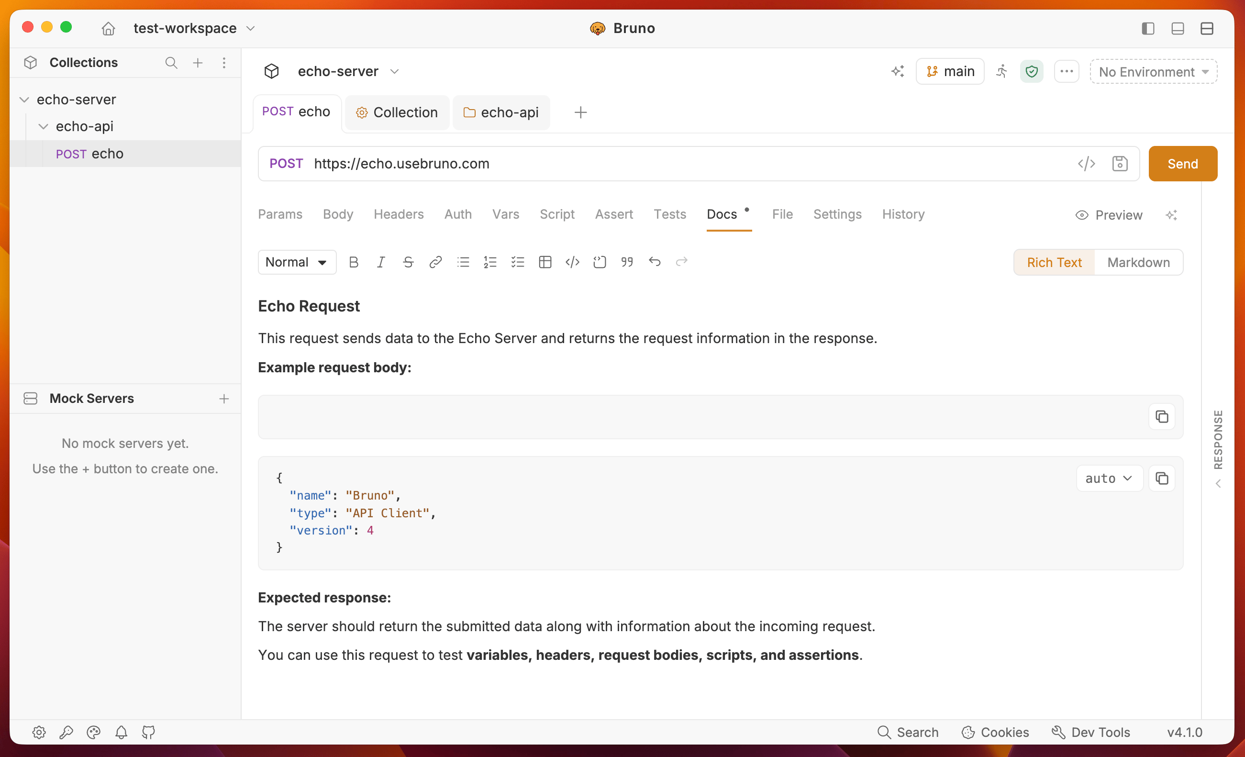
Task: Save the request with disk icon
Action: pos(1120,164)
